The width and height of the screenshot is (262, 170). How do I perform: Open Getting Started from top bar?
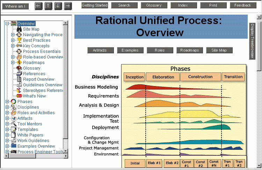click(x=95, y=5)
